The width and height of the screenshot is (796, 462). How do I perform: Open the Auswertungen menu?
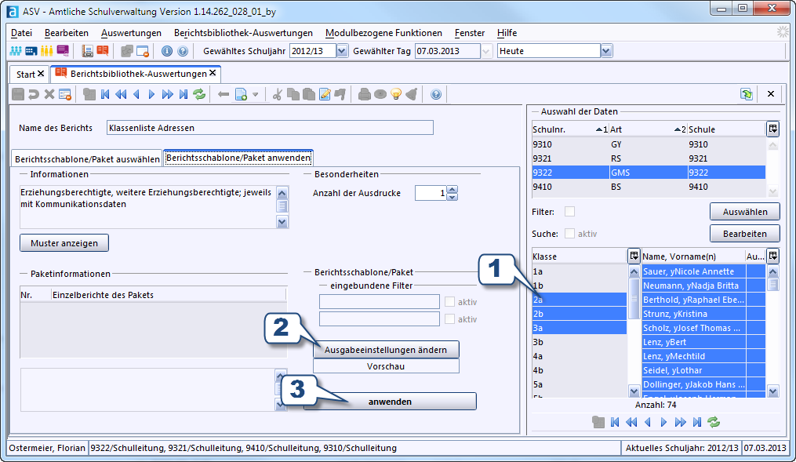[131, 33]
